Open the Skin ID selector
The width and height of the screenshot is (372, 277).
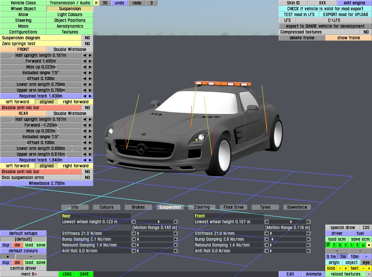click(293, 3)
